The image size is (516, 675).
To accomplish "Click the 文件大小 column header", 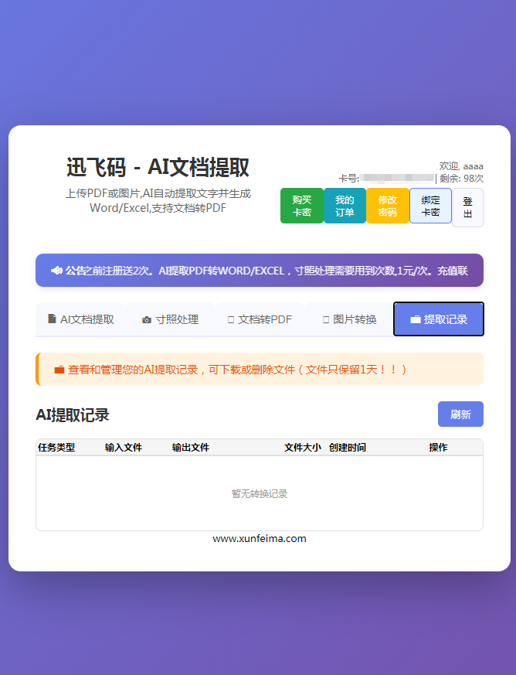I will 303,447.
